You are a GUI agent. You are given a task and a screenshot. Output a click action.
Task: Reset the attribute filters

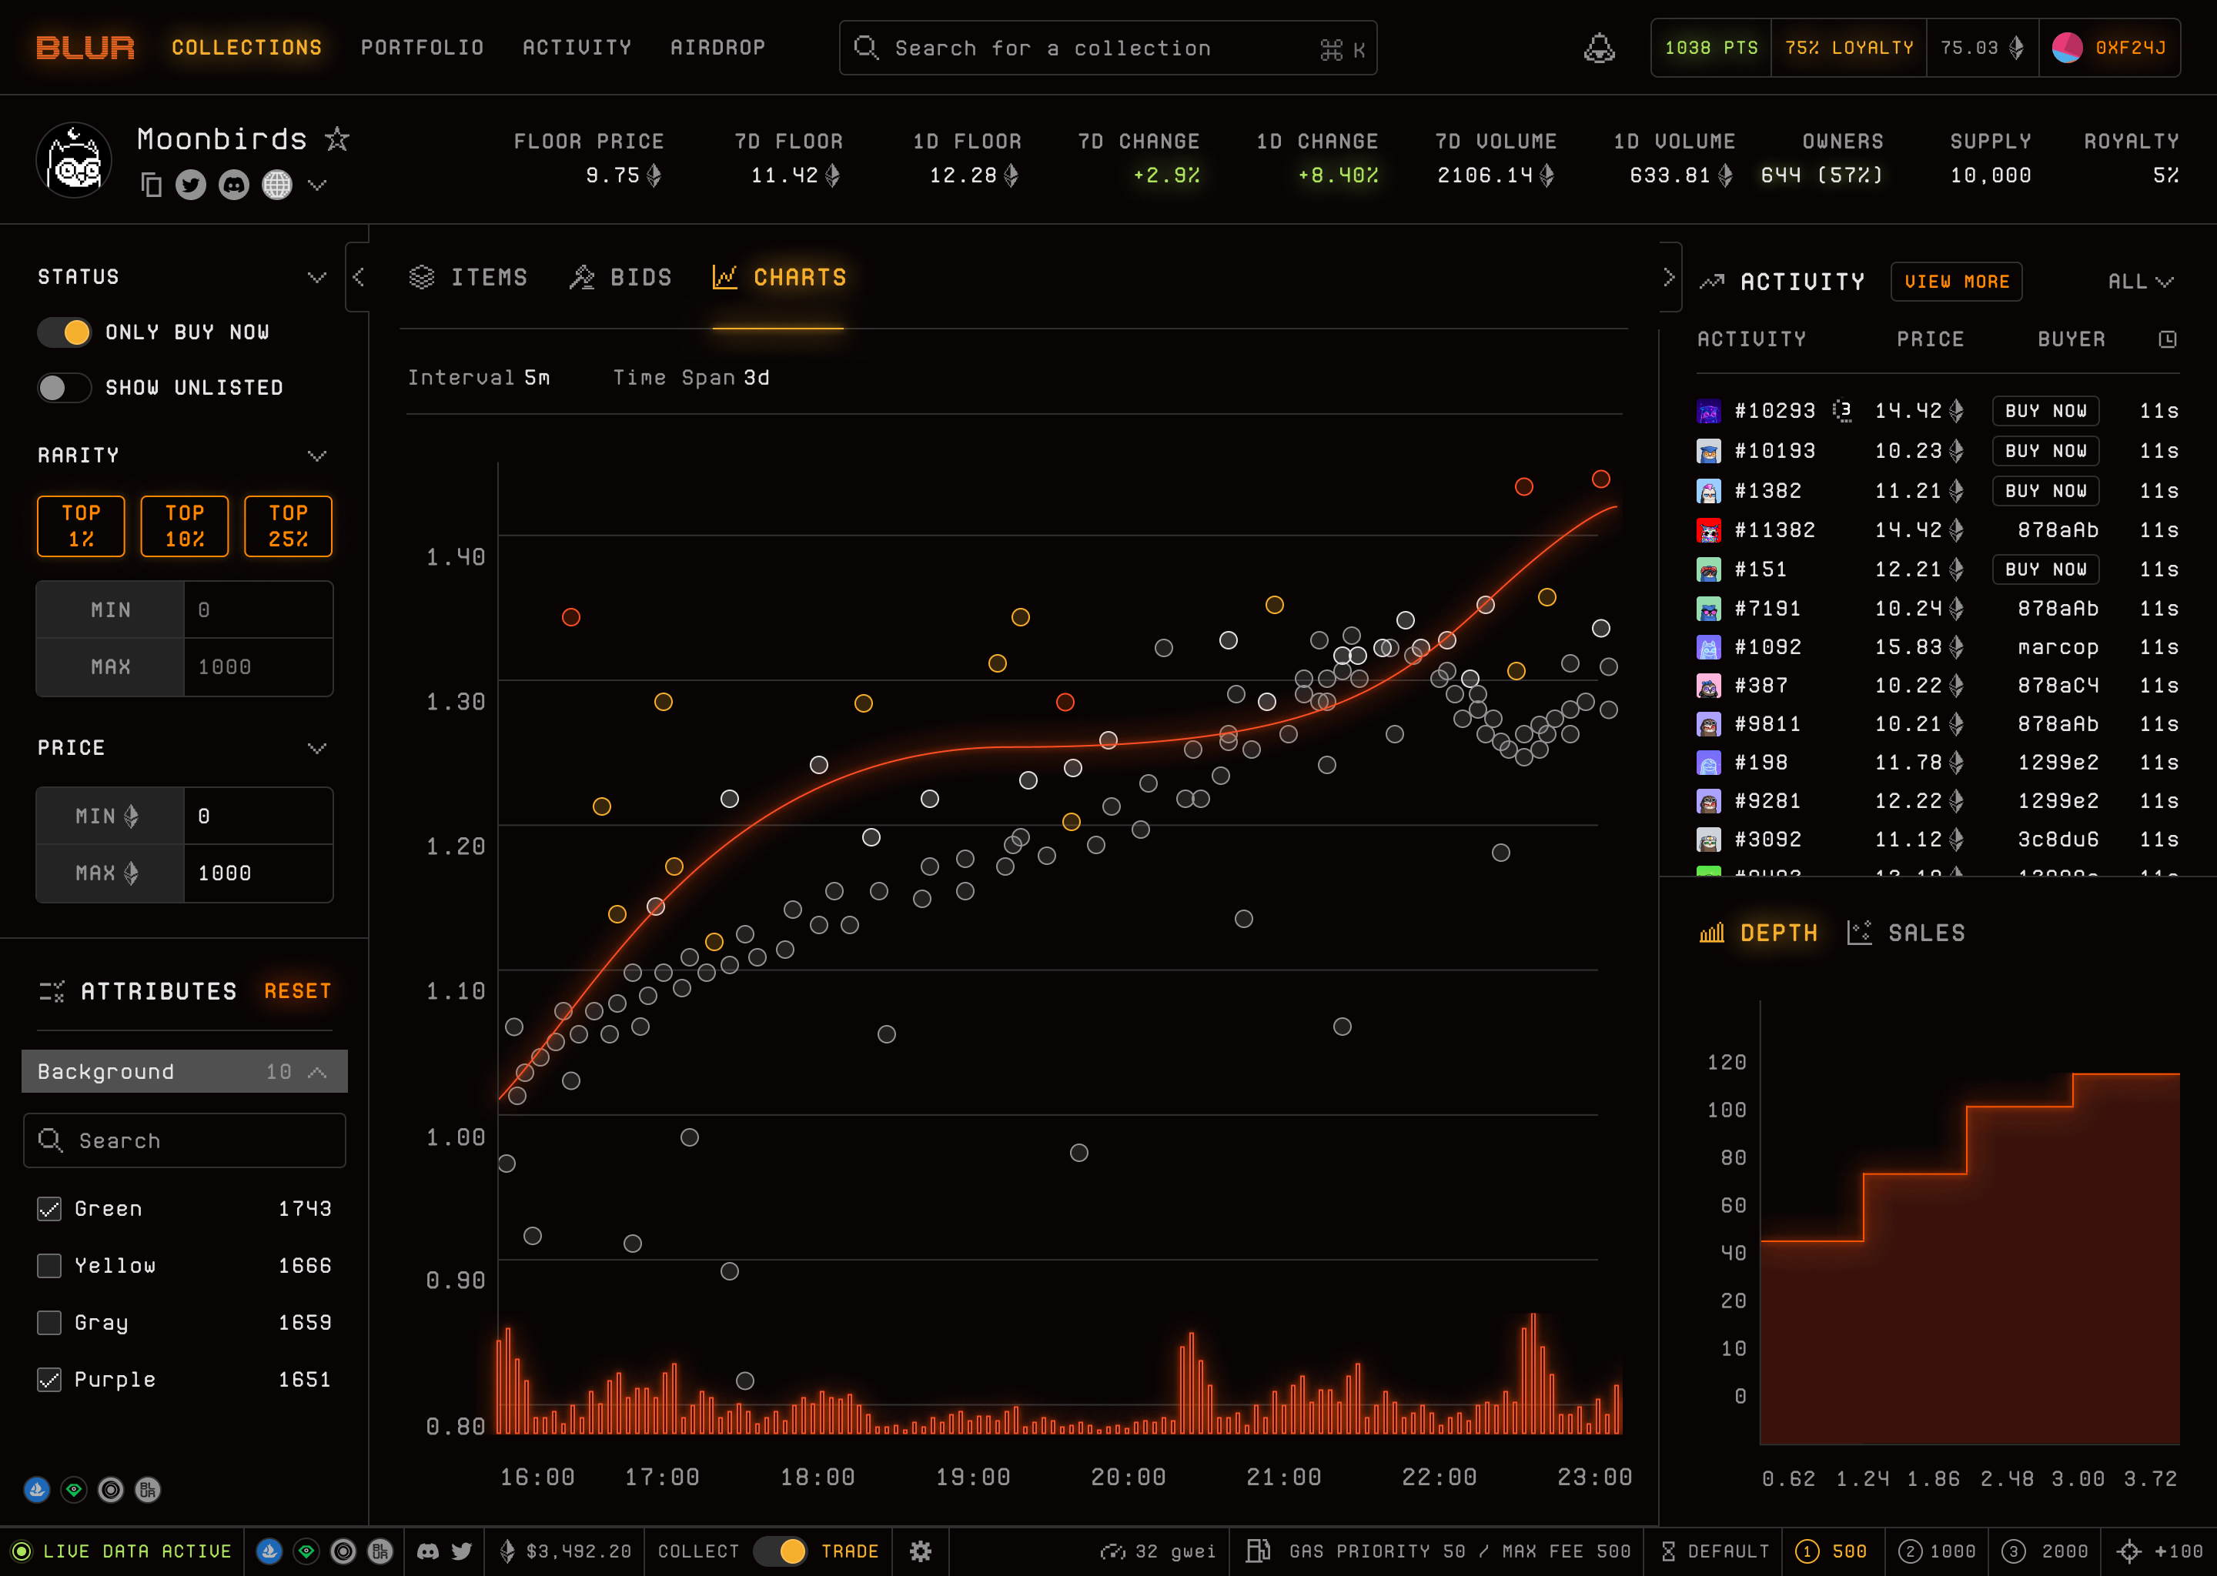pyautogui.click(x=298, y=991)
